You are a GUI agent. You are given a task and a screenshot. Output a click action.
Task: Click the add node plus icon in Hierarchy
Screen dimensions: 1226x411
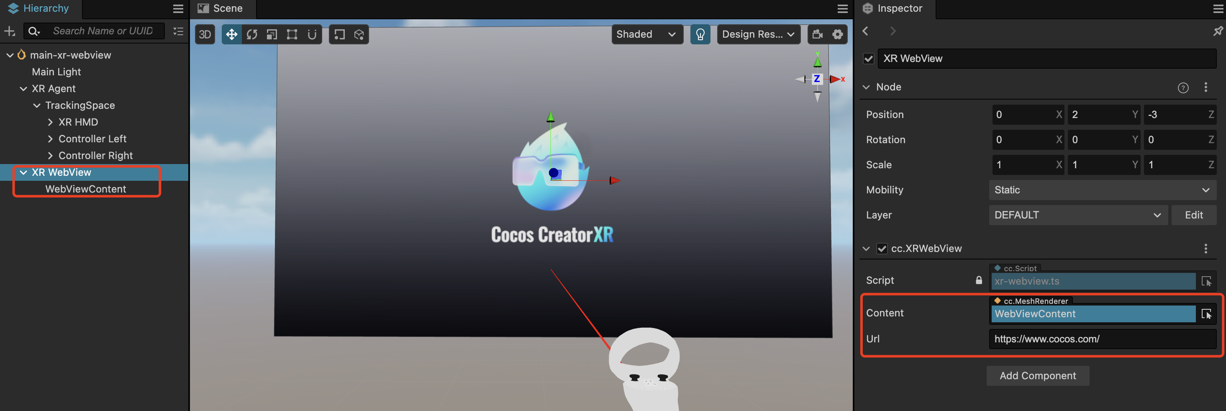click(x=10, y=31)
